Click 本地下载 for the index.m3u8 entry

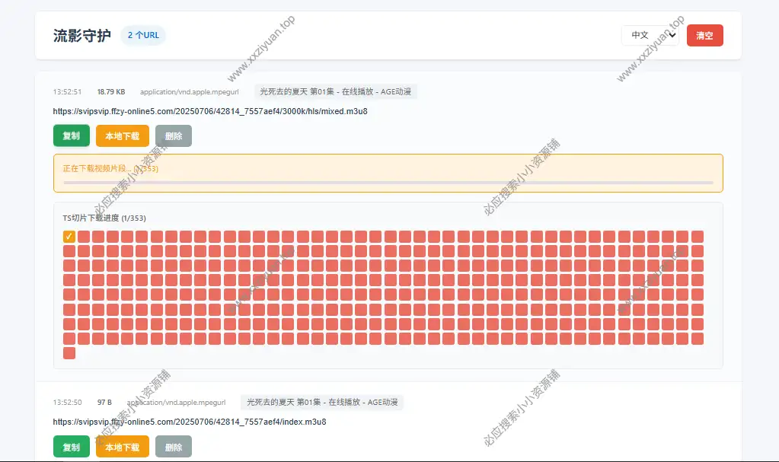(121, 447)
